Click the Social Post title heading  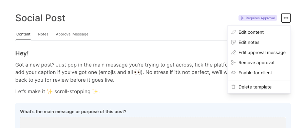click(40, 18)
